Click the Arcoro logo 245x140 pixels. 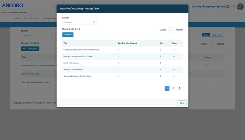(x=13, y=6)
